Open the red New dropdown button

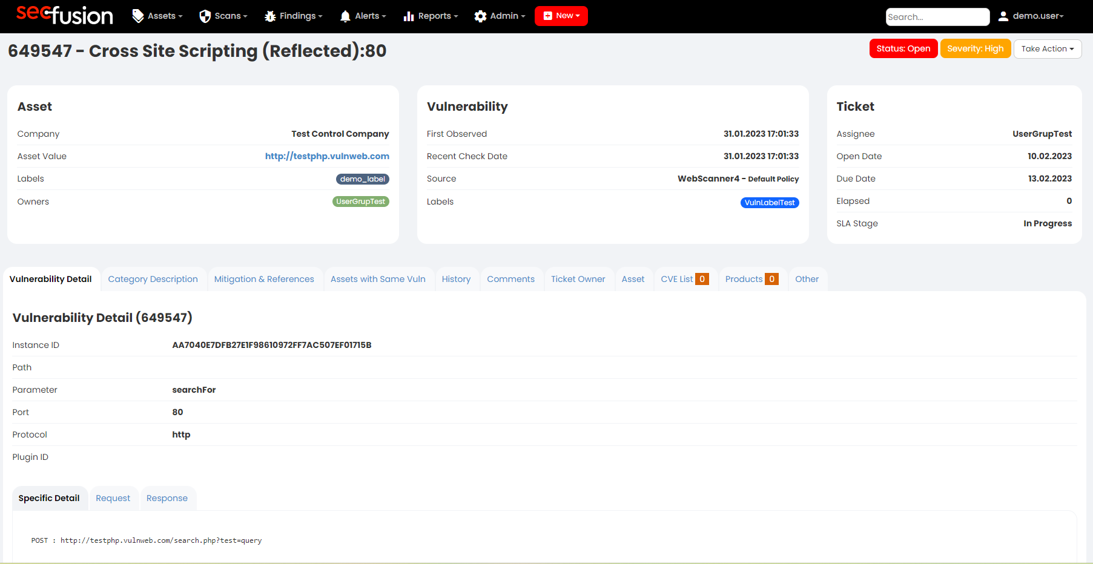(x=561, y=16)
